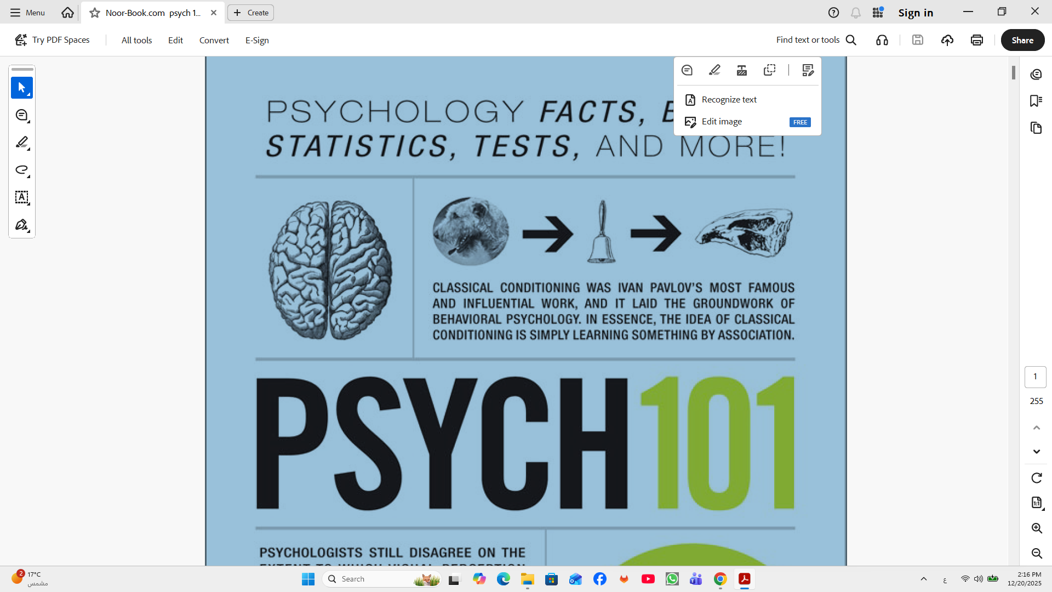The width and height of the screenshot is (1052, 592).
Task: Select the arrow selection tool
Action: 22,88
